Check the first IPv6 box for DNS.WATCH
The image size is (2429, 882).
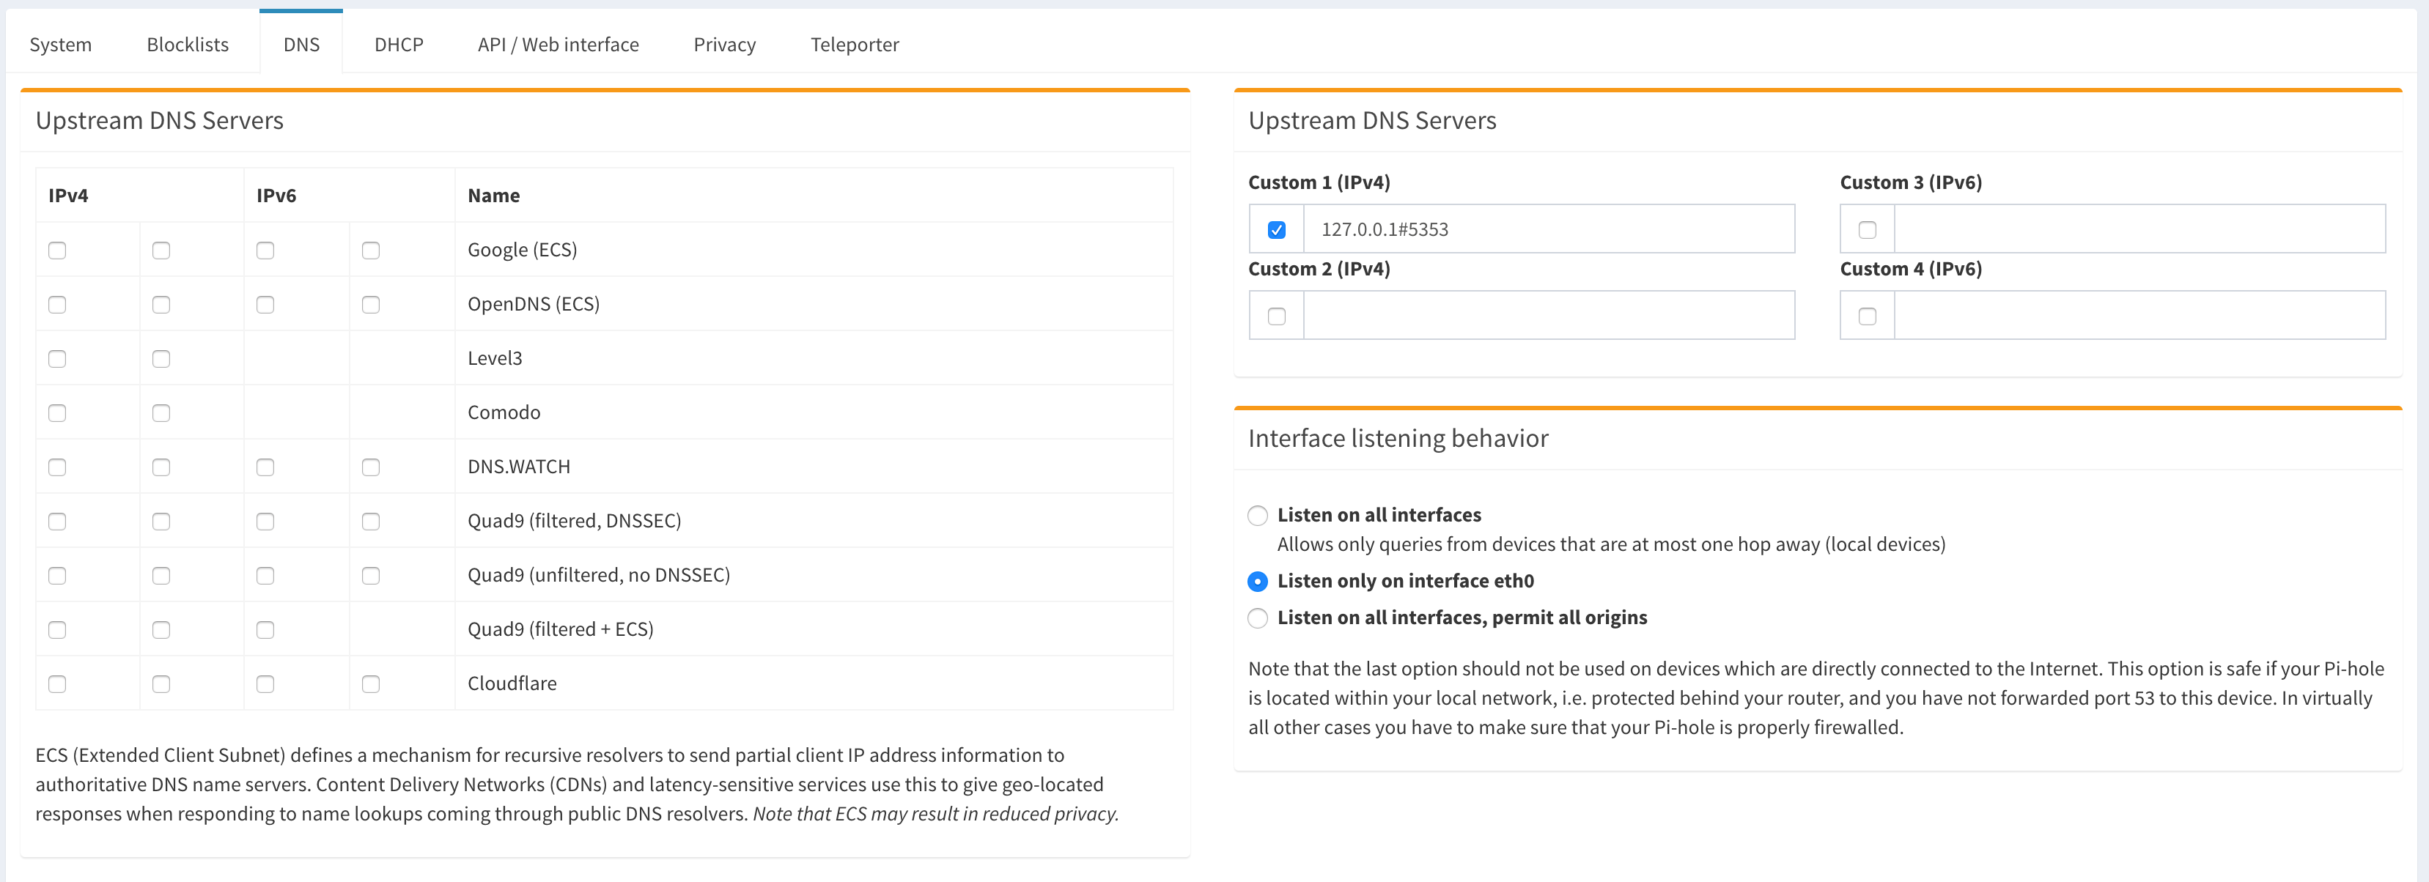[x=266, y=467]
